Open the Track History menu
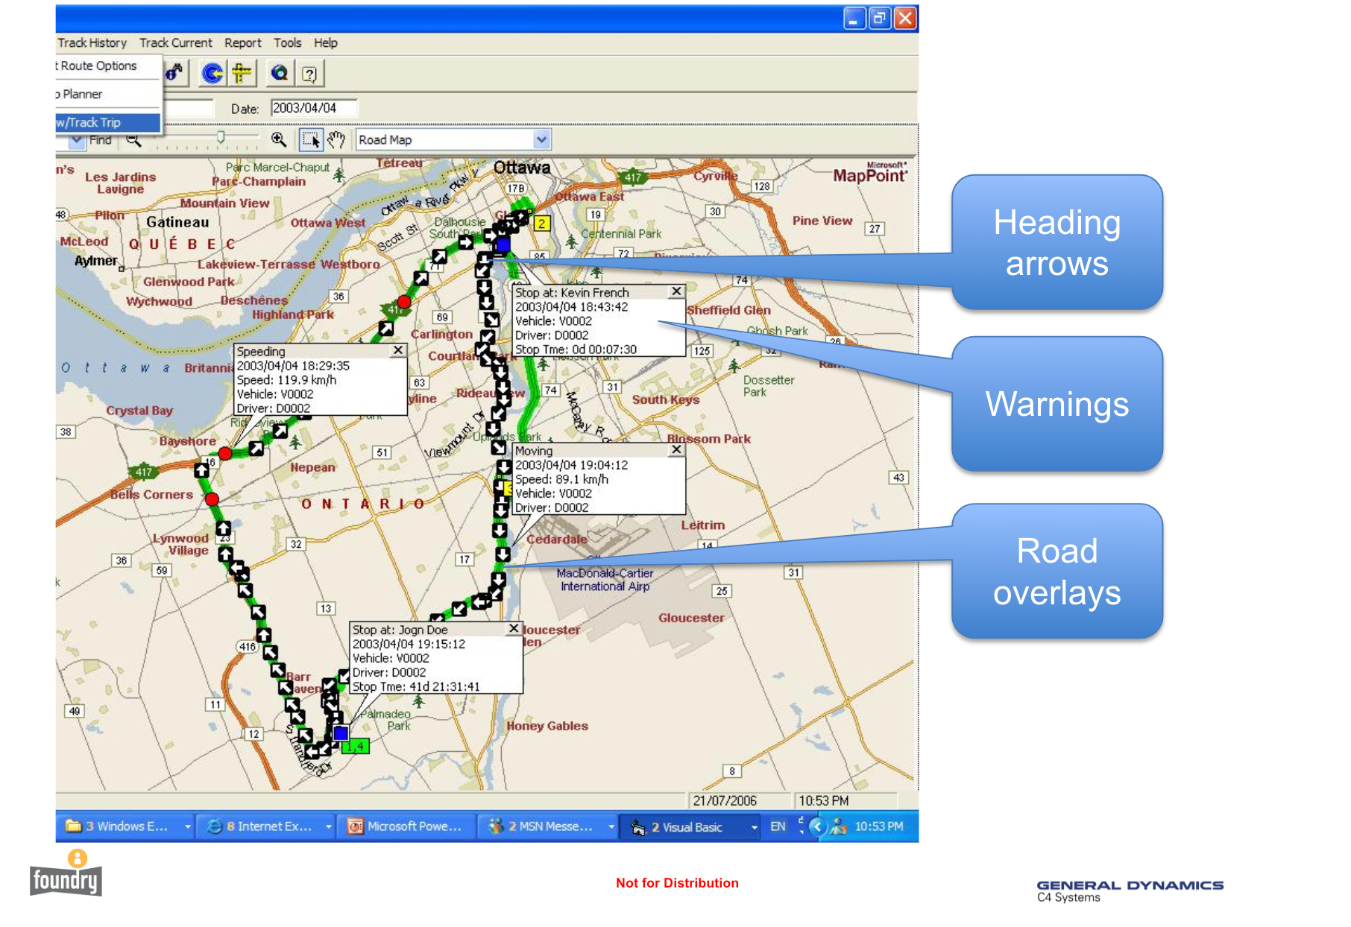Screen dimensions: 1351x927 pos(92,42)
